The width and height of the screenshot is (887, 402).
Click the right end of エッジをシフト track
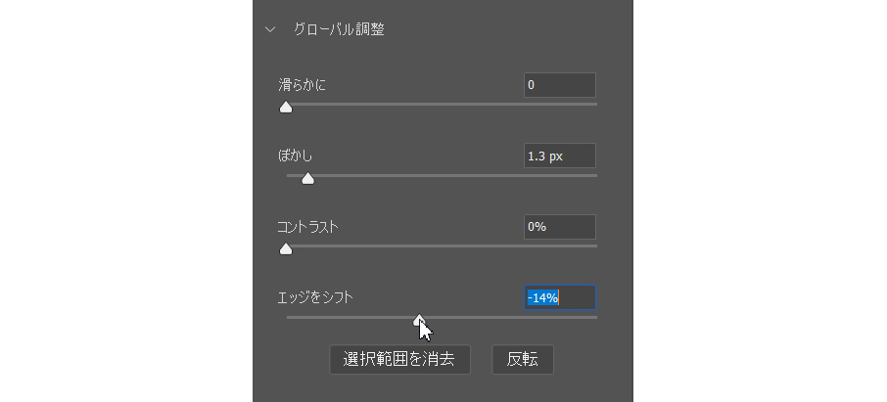click(x=595, y=317)
